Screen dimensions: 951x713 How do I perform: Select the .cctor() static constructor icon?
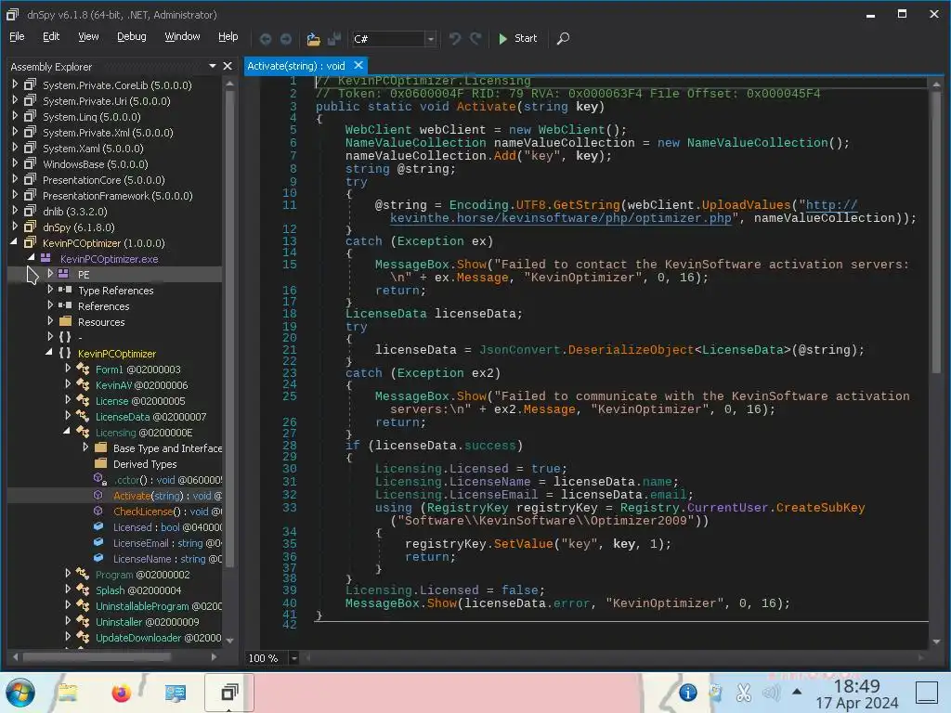point(99,479)
